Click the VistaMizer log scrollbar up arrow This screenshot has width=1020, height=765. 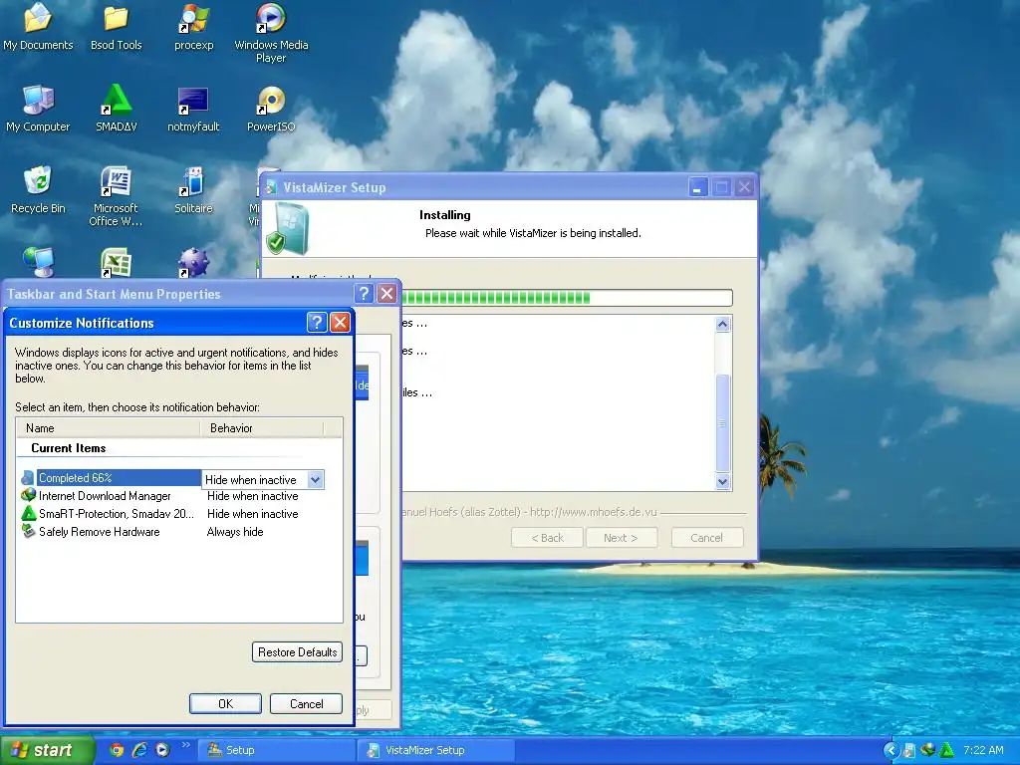tap(723, 324)
